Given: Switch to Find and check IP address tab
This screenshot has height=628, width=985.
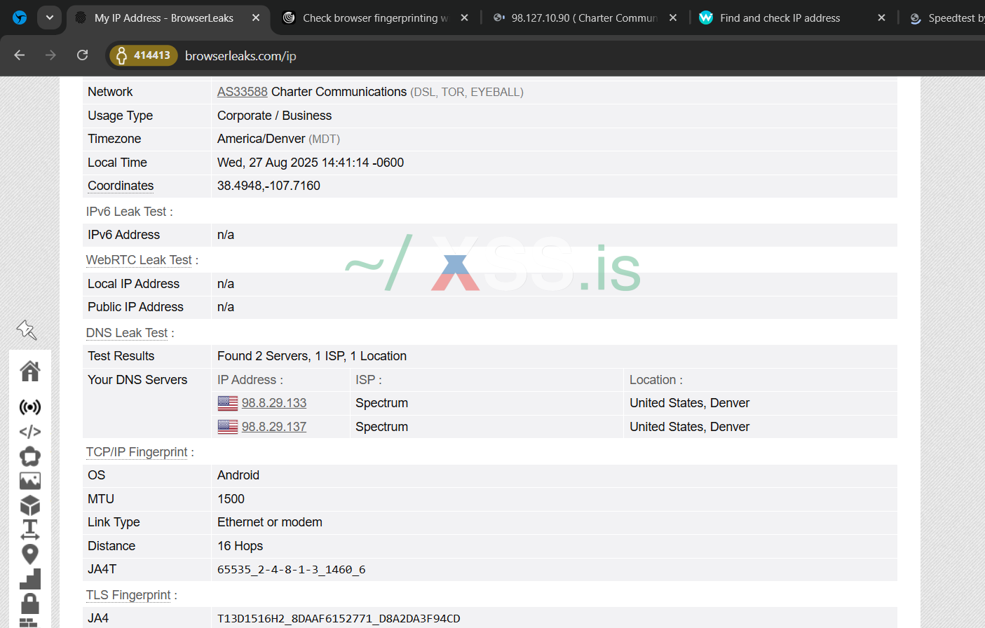Looking at the screenshot, I should 779,18.
